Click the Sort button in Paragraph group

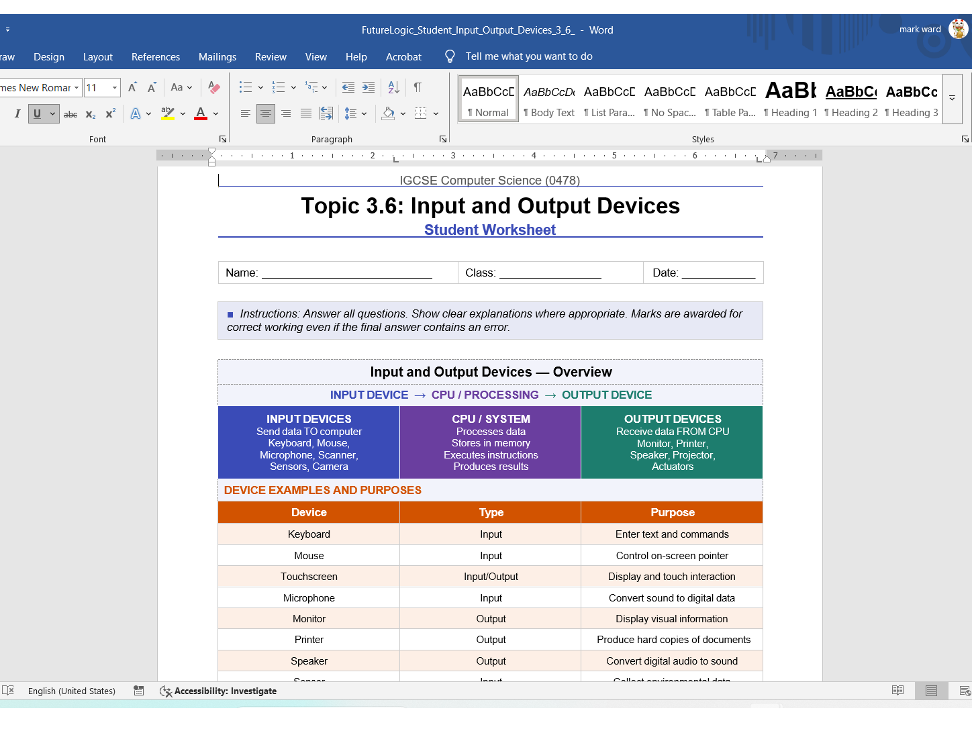394,87
